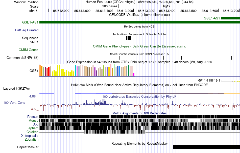Viewport: 240px width, 153px height.
Task: Click the GSE1 GTEx expression label
Action: click(x=34, y=71)
